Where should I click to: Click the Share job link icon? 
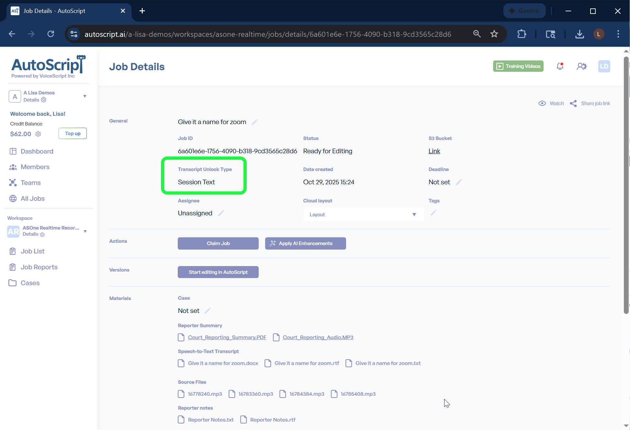[573, 103]
